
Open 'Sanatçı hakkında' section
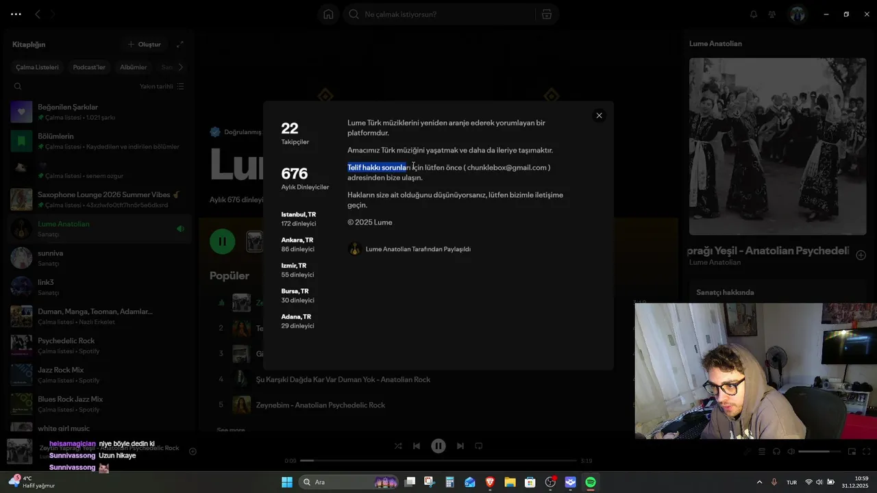pos(725,292)
